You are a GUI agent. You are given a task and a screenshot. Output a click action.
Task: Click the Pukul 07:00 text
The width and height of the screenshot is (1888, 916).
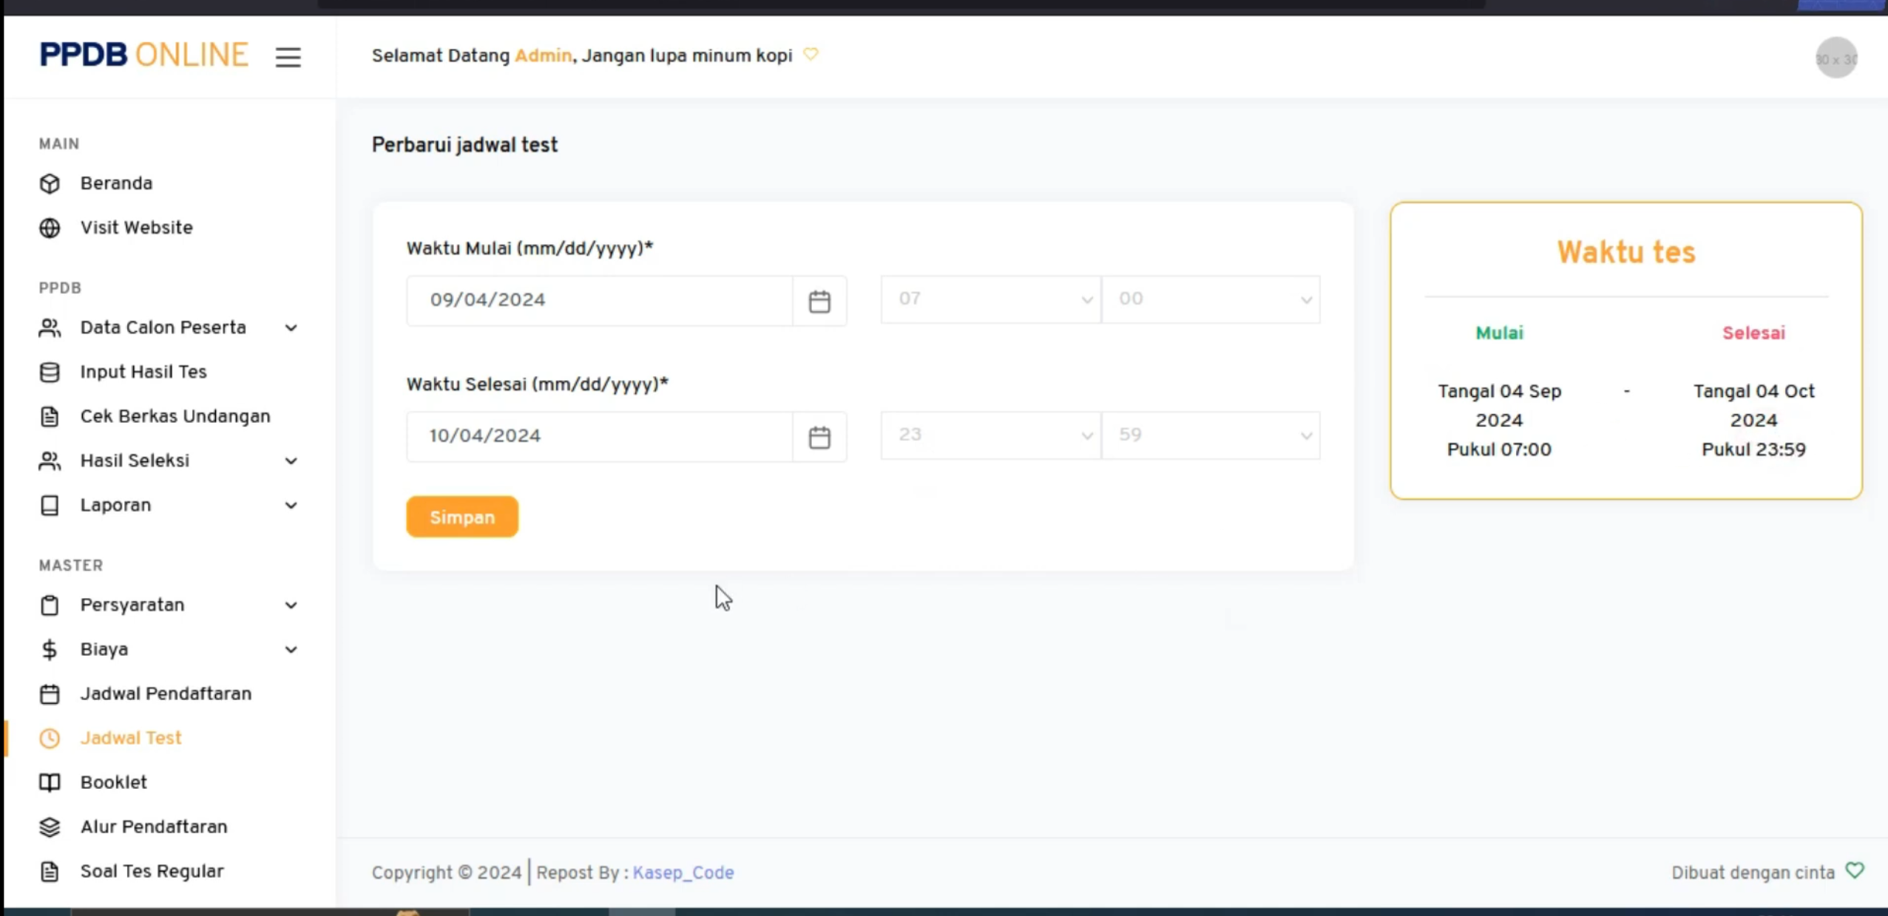pyautogui.click(x=1499, y=449)
